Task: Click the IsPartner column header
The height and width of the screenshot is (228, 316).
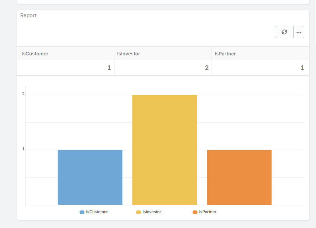Action: coord(225,54)
